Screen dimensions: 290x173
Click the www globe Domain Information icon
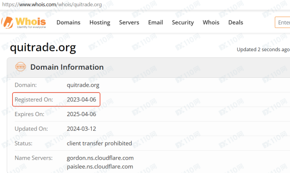tap(20, 67)
